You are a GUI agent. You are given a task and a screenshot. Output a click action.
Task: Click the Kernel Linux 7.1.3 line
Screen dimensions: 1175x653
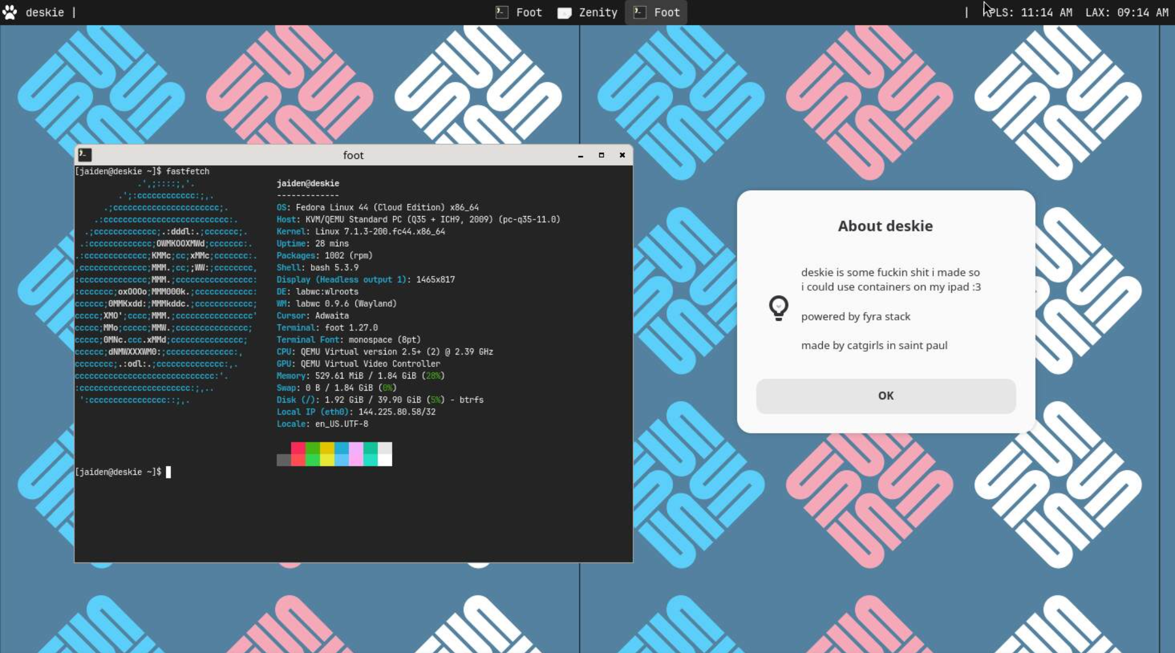(361, 231)
